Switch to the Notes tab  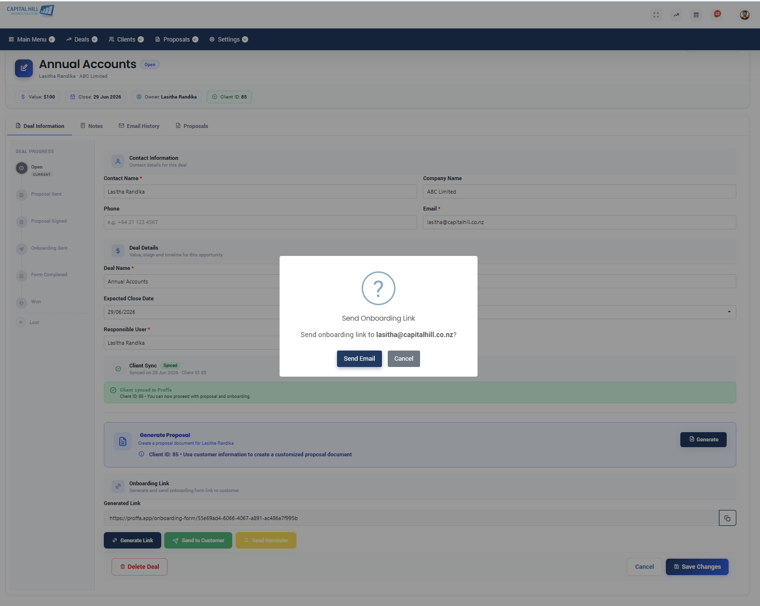click(x=91, y=126)
